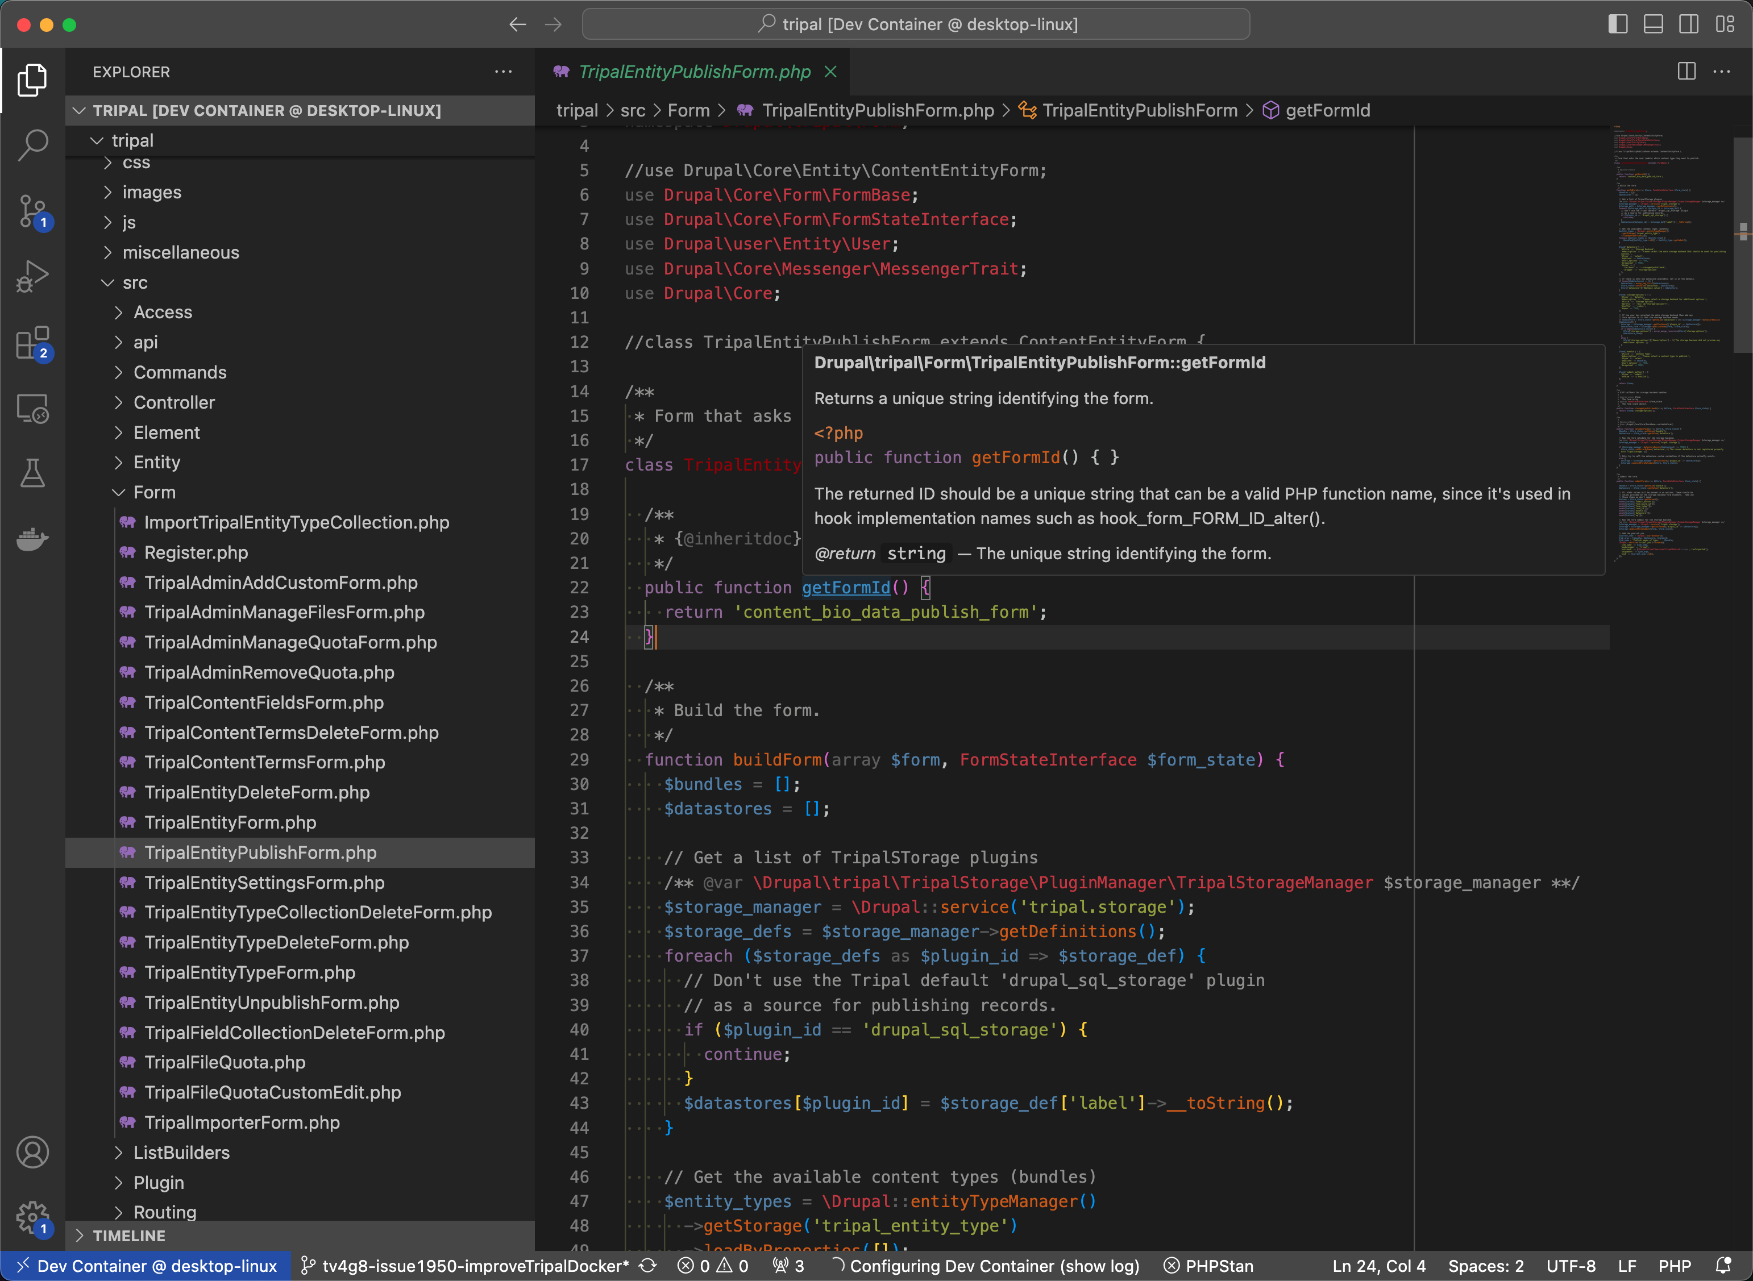The image size is (1753, 1281).
Task: Expand the js folder
Action: [300, 223]
